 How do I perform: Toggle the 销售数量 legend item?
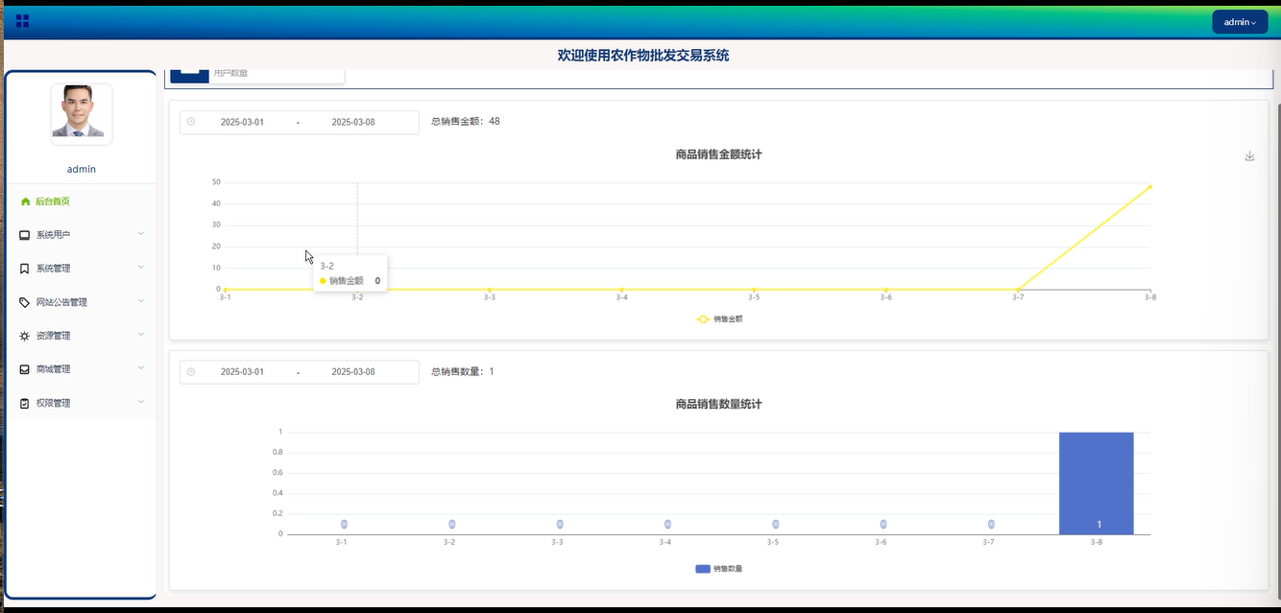pos(718,569)
